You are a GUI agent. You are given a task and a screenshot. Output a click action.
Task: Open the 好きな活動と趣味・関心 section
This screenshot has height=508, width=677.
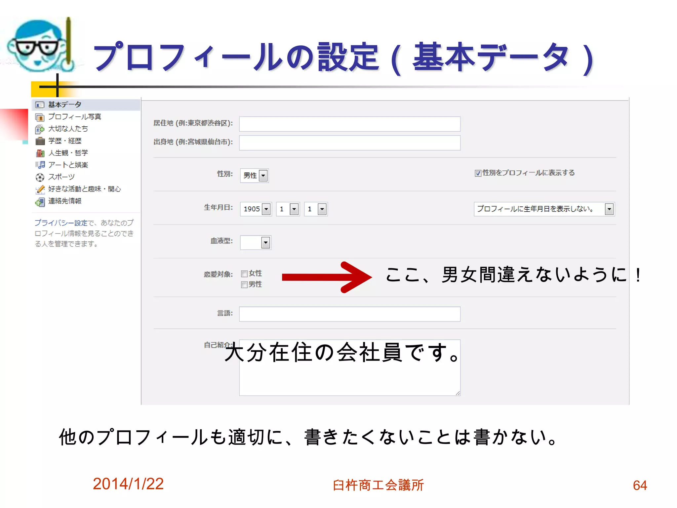(x=85, y=189)
